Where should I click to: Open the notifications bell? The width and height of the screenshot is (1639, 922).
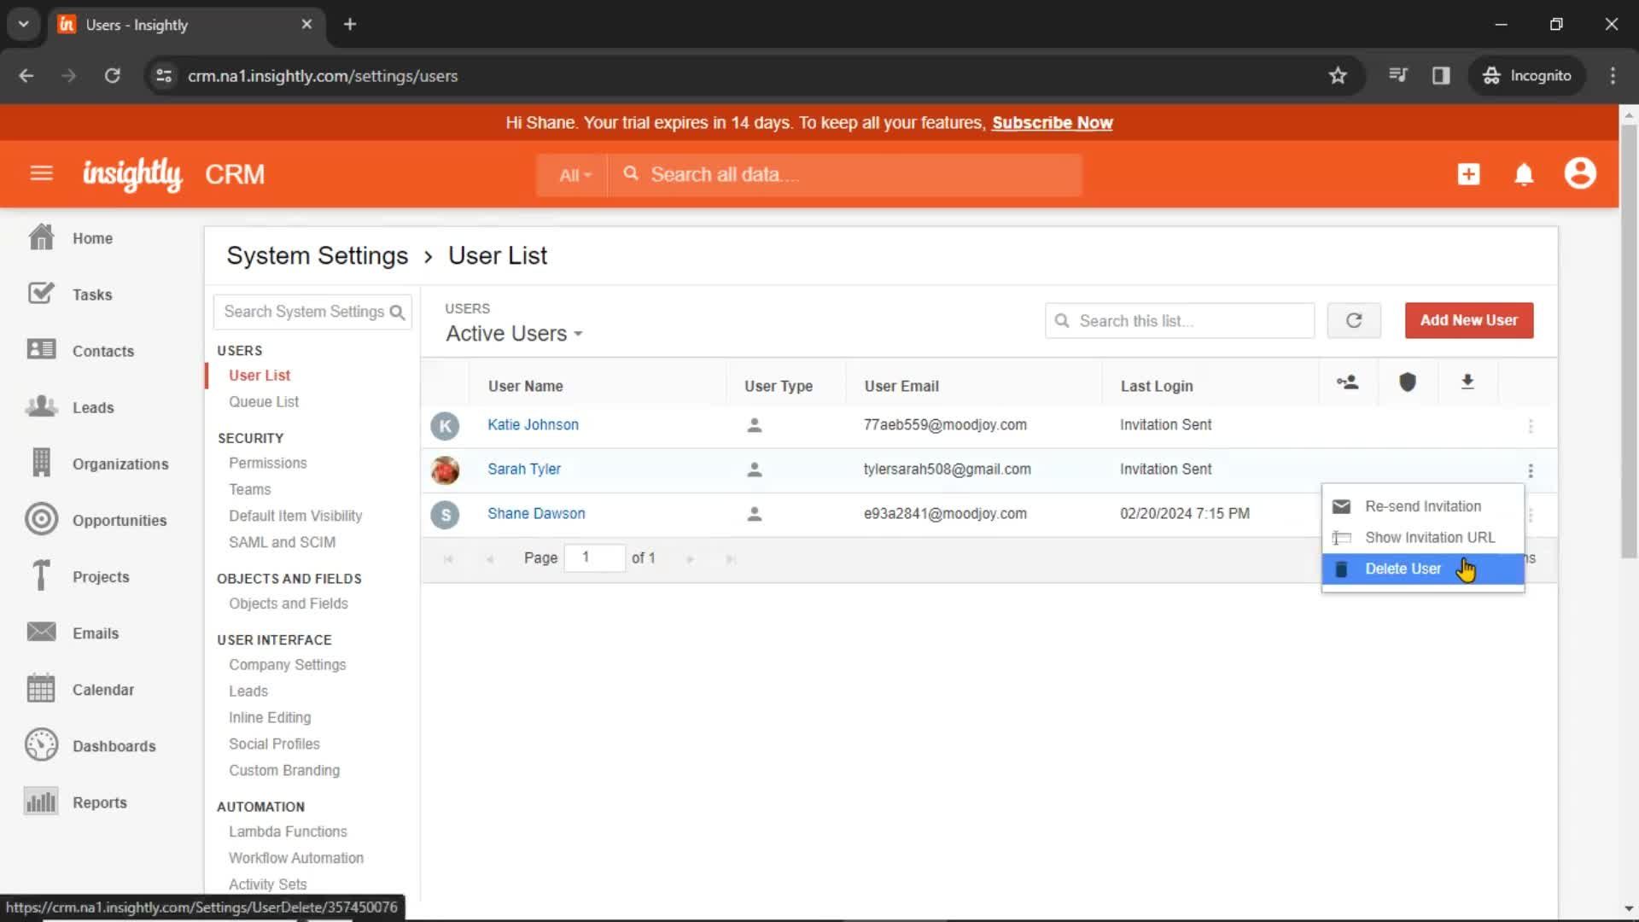(x=1524, y=174)
